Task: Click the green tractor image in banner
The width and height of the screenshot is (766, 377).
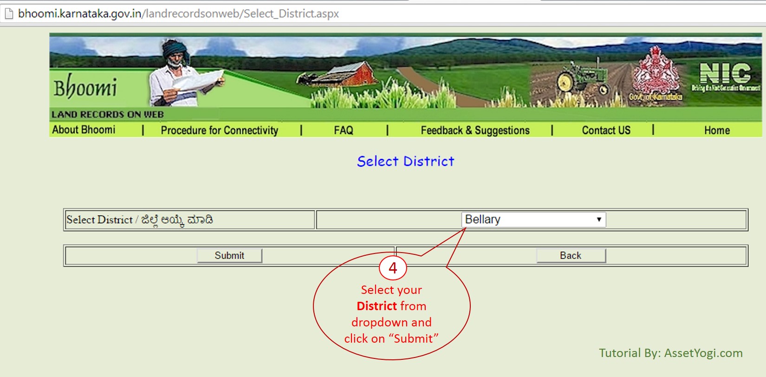Action: coord(583,78)
